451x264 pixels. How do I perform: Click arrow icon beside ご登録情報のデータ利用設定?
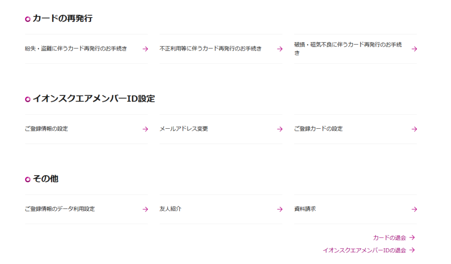(x=145, y=210)
